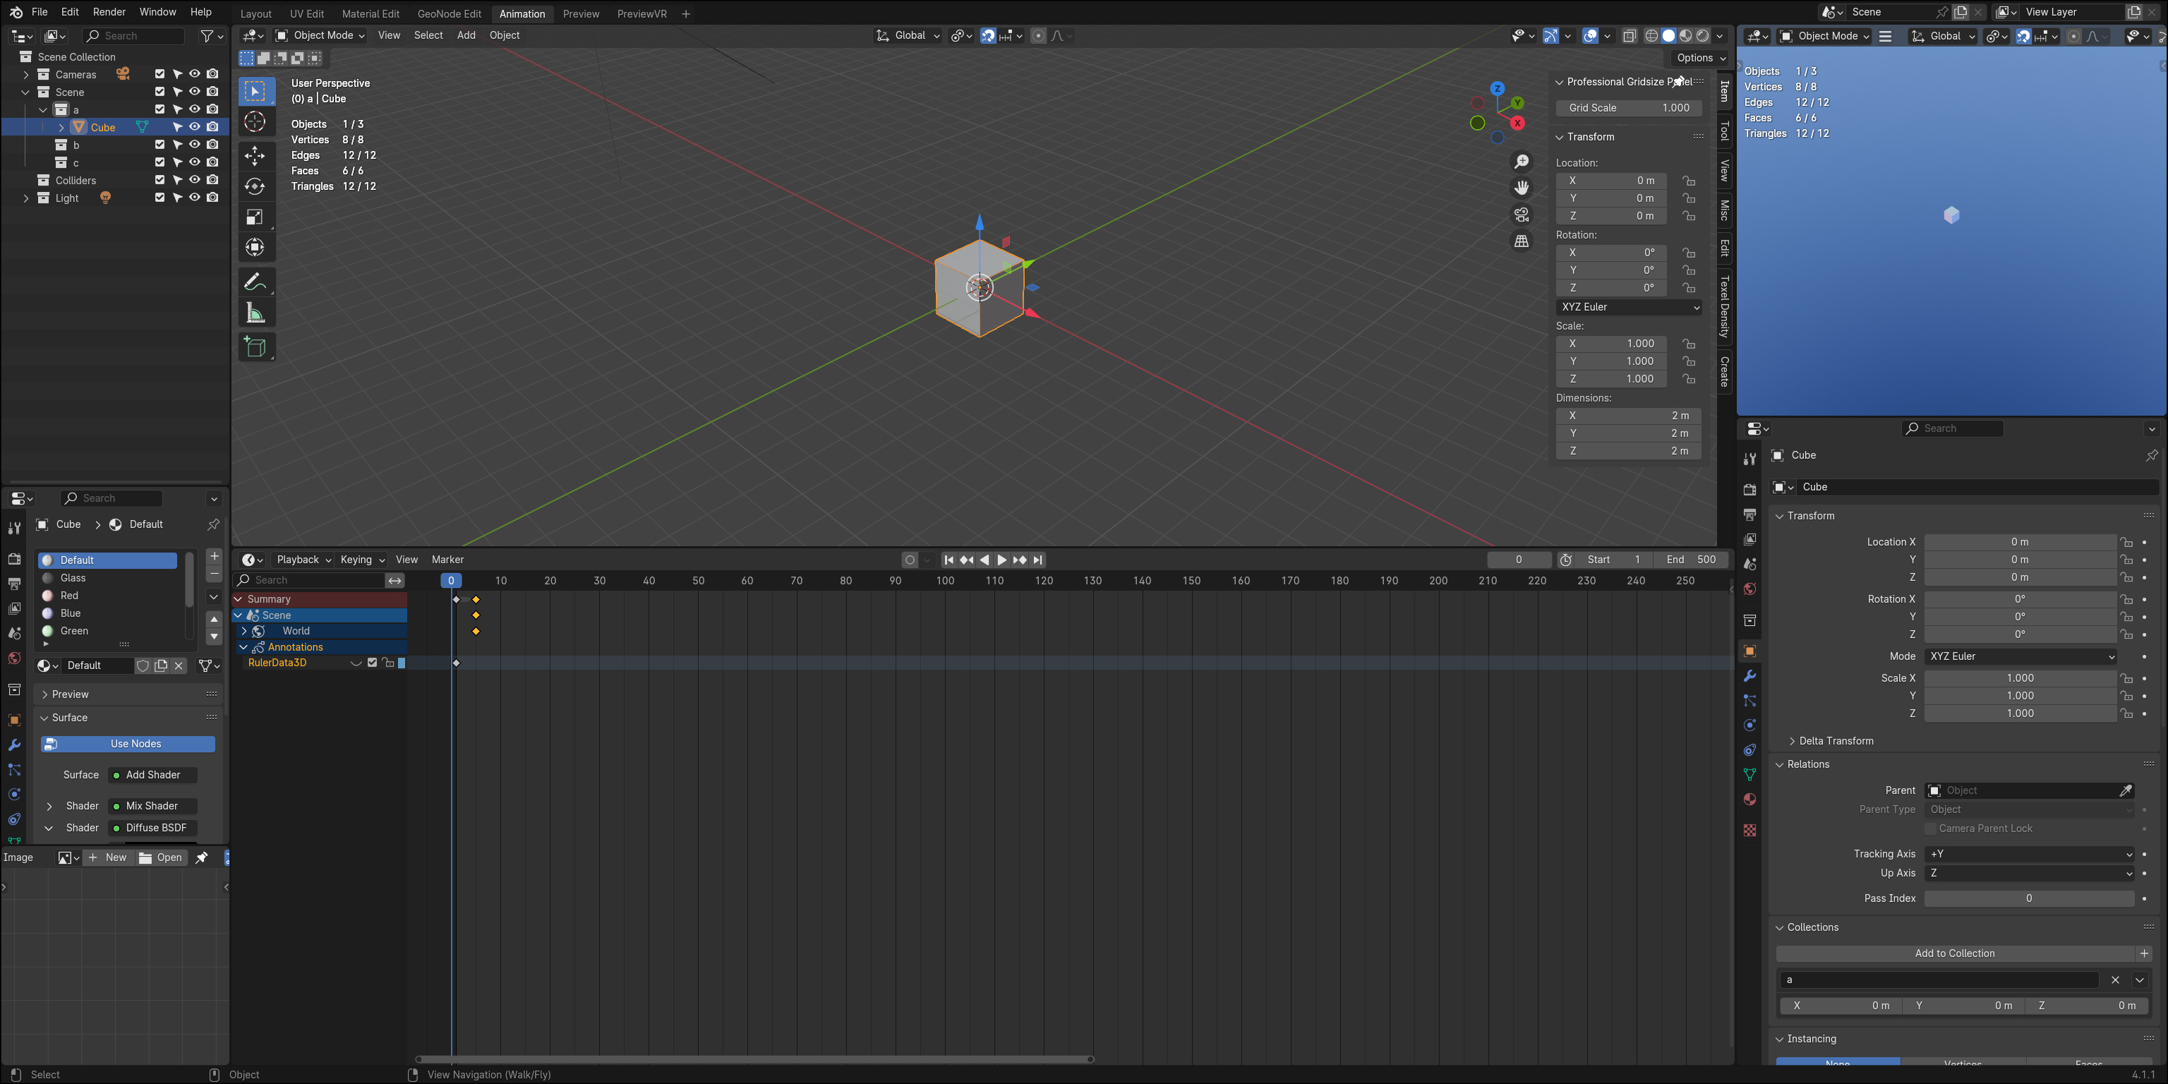The height and width of the screenshot is (1084, 2168).
Task: Select the Add Cube tool
Action: 254,347
